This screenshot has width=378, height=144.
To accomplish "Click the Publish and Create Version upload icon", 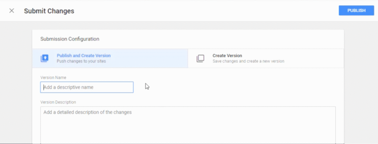I will pos(45,58).
